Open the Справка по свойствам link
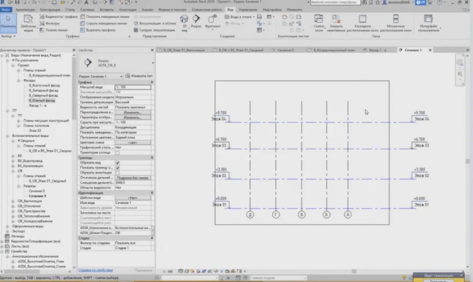This screenshot has height=282, width=473. pyautogui.click(x=95, y=270)
